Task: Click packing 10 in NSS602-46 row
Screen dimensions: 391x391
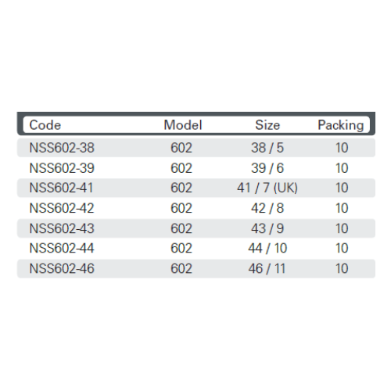Action: coord(342,268)
